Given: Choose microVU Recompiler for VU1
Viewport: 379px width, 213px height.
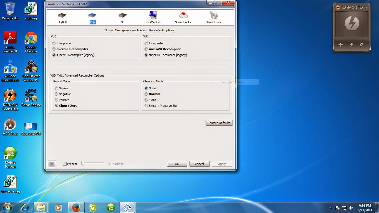Looking at the screenshot, I should click(x=162, y=49).
